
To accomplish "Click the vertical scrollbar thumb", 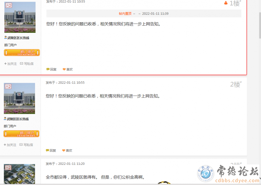I will coord(260,25).
